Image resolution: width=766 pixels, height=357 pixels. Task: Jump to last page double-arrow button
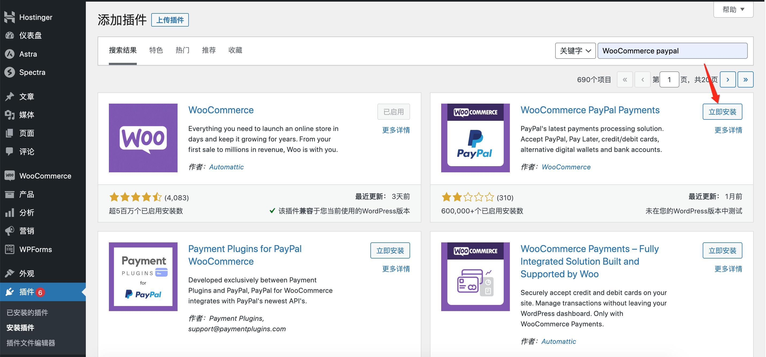click(x=746, y=79)
